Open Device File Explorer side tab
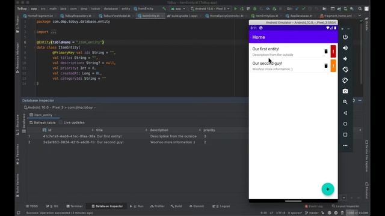385x216 pixels. tap(366, 156)
